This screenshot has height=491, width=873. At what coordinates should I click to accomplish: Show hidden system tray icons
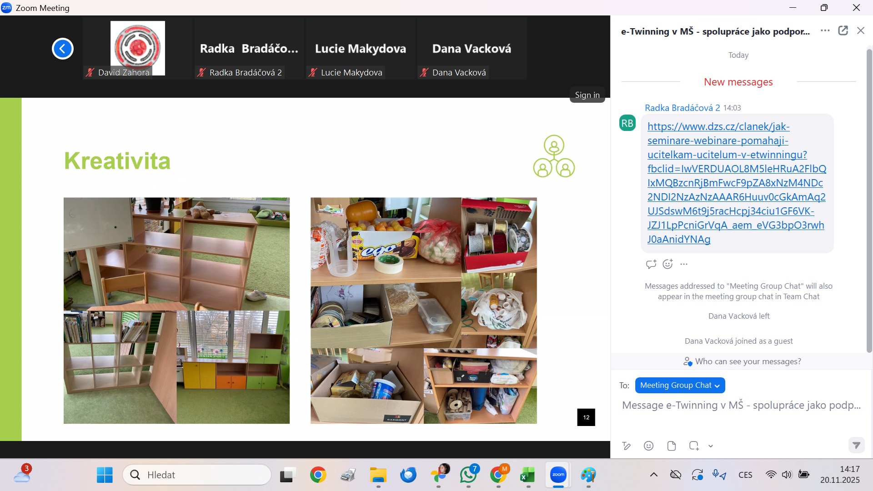click(x=653, y=475)
